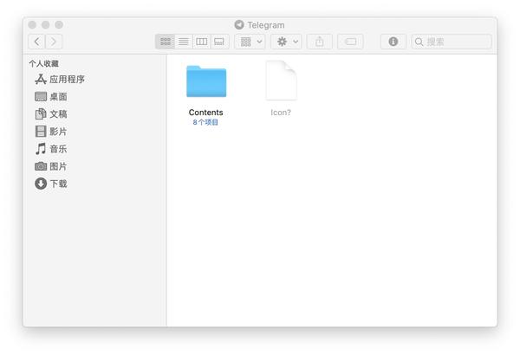The height and width of the screenshot is (355, 520).
Task: Click the 个人收藏 section header
Action: coord(44,64)
